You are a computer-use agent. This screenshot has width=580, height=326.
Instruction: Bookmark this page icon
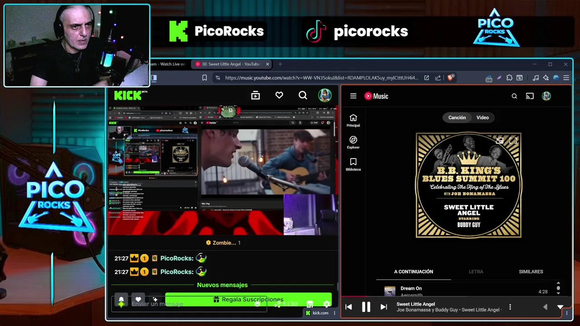(204, 78)
